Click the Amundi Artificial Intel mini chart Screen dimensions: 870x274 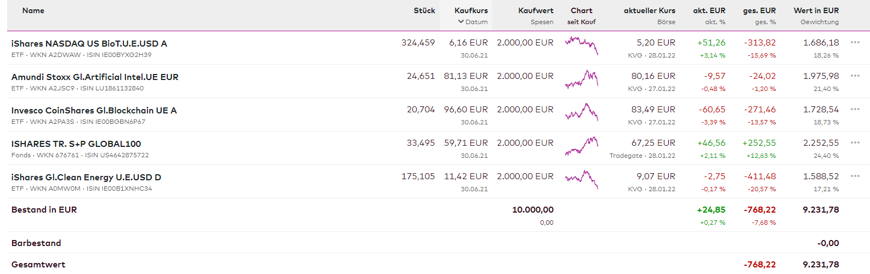[x=581, y=79]
